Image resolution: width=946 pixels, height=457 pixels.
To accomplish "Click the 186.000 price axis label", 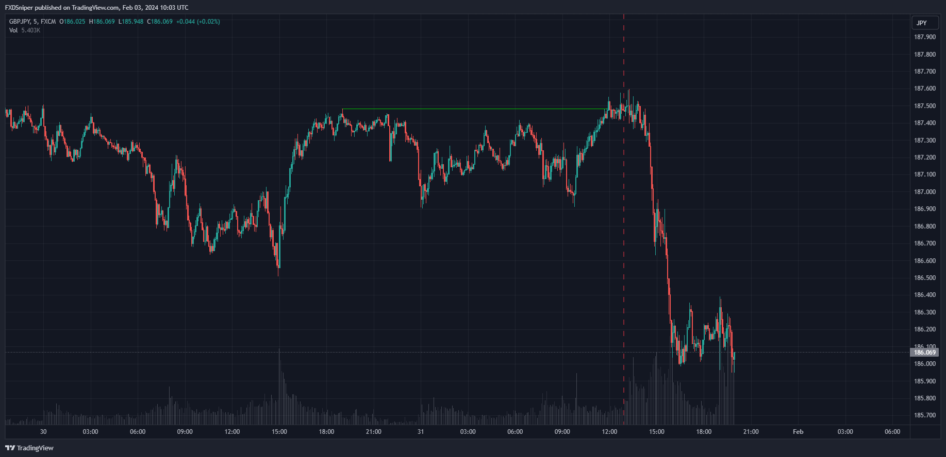I will (x=924, y=364).
